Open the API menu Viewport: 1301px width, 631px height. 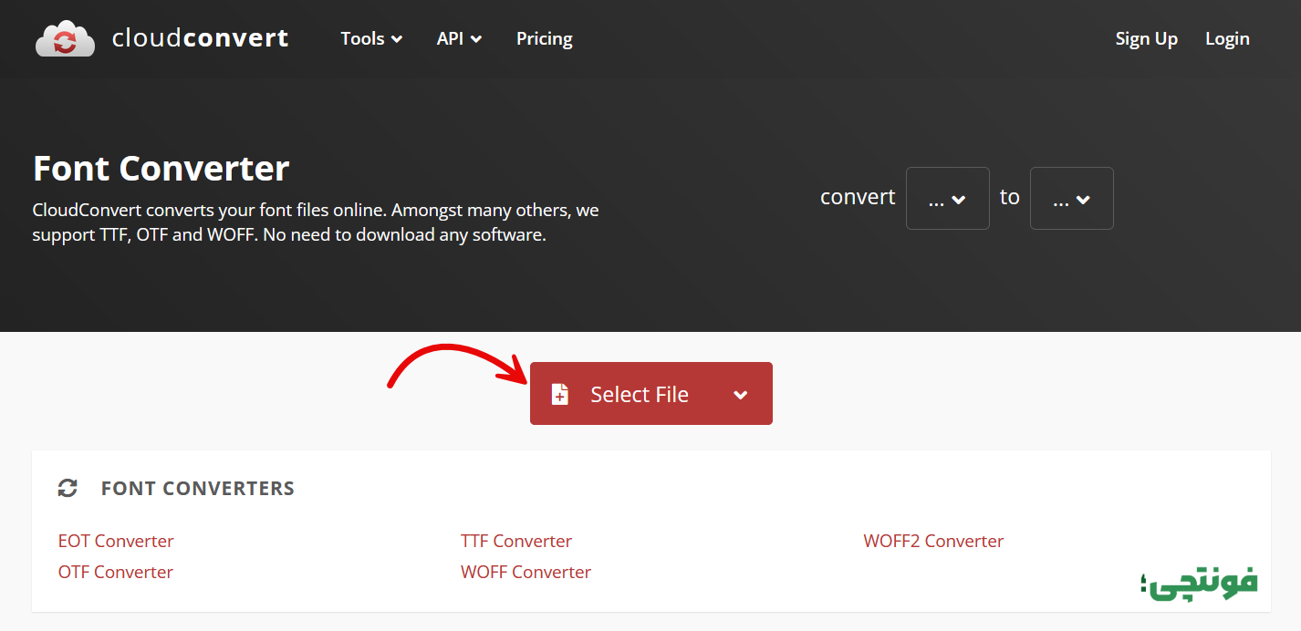tap(459, 38)
